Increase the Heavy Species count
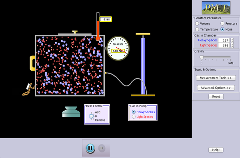This screenshot has width=240, height=158. click(232, 39)
